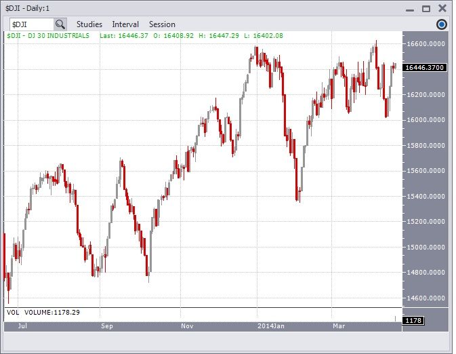This screenshot has width=456, height=354.
Task: Click the 16000.0000 price axis label
Action: [x=426, y=120]
